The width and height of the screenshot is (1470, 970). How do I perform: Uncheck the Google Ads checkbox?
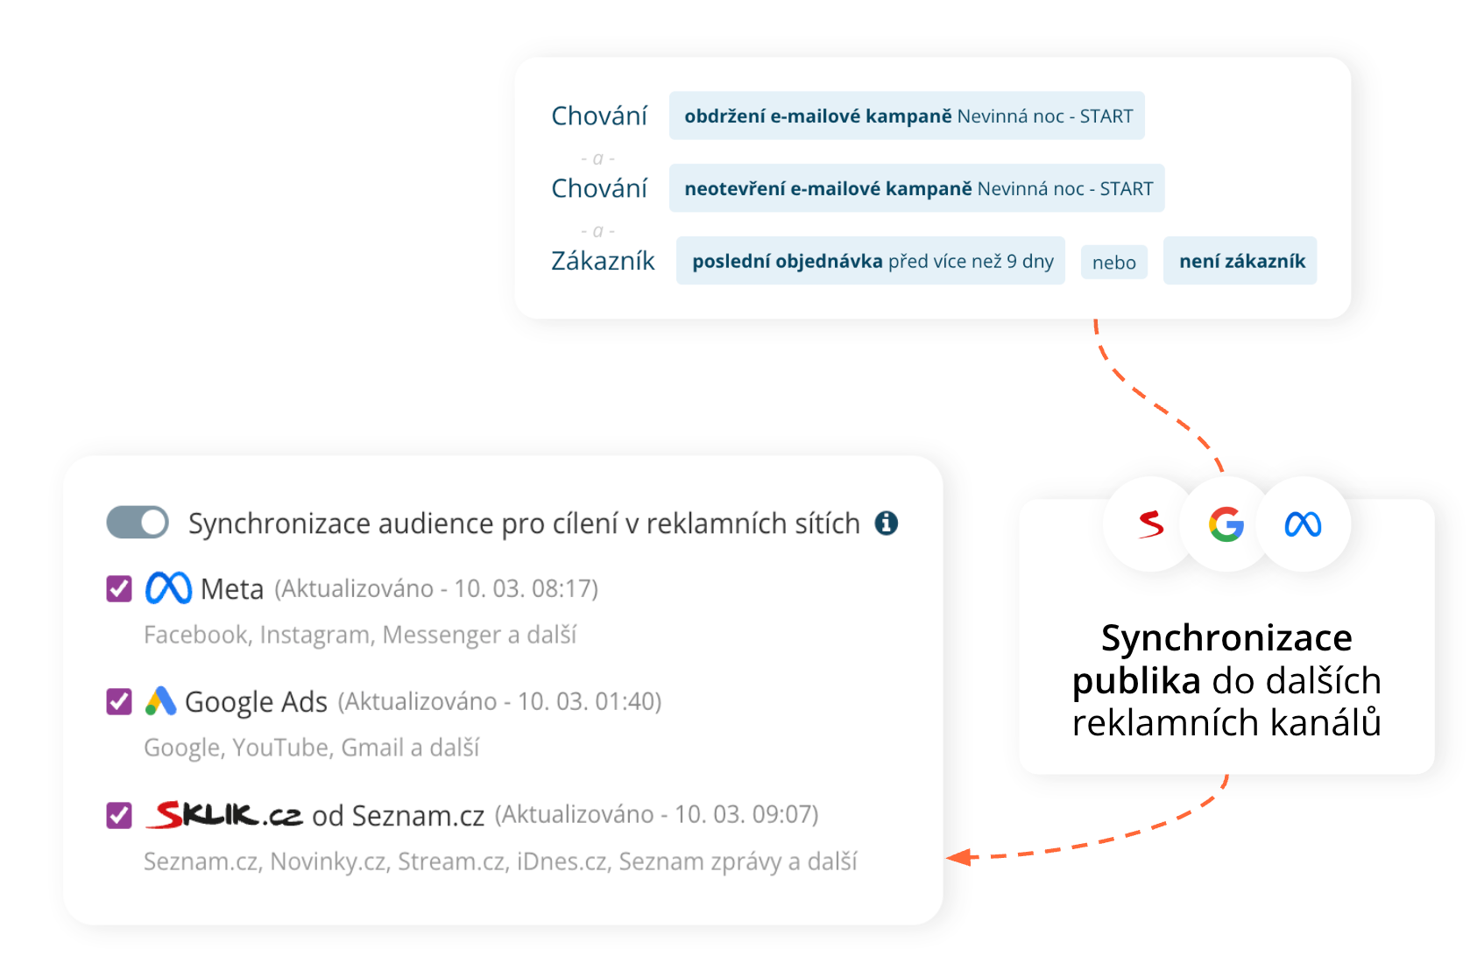pos(119,702)
